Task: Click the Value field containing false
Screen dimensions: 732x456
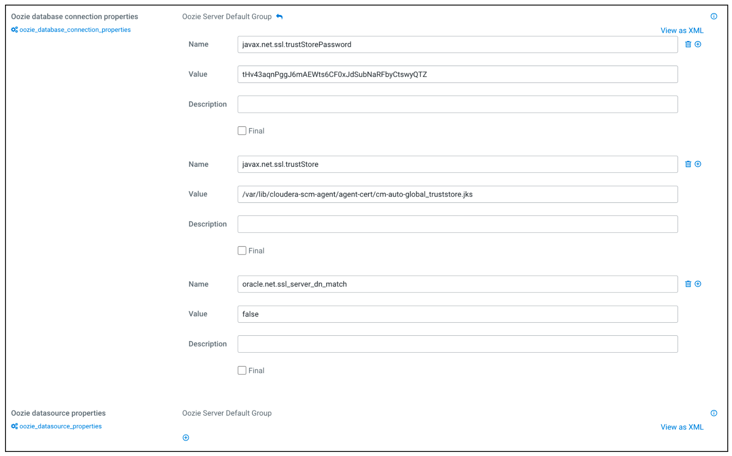Action: (457, 314)
